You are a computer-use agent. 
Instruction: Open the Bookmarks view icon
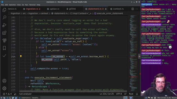click(4, 48)
